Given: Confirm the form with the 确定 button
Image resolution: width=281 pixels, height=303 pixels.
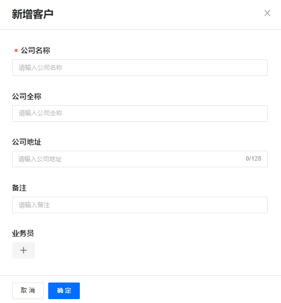Looking at the screenshot, I should (64, 291).
